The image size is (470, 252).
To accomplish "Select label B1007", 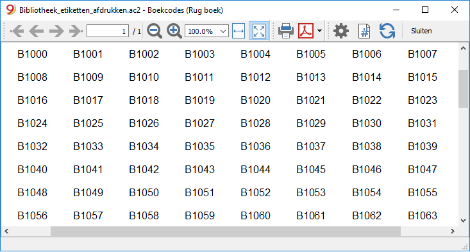I will click(423, 55).
